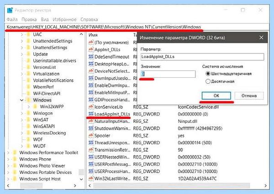
Task: Expand the Windows Photo Viewer key
Action: coord(8,166)
